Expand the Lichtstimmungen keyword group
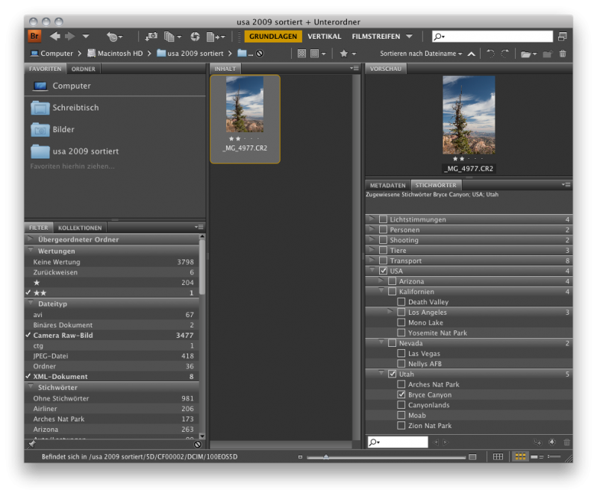The height and width of the screenshot is (496, 597). pos(372,219)
